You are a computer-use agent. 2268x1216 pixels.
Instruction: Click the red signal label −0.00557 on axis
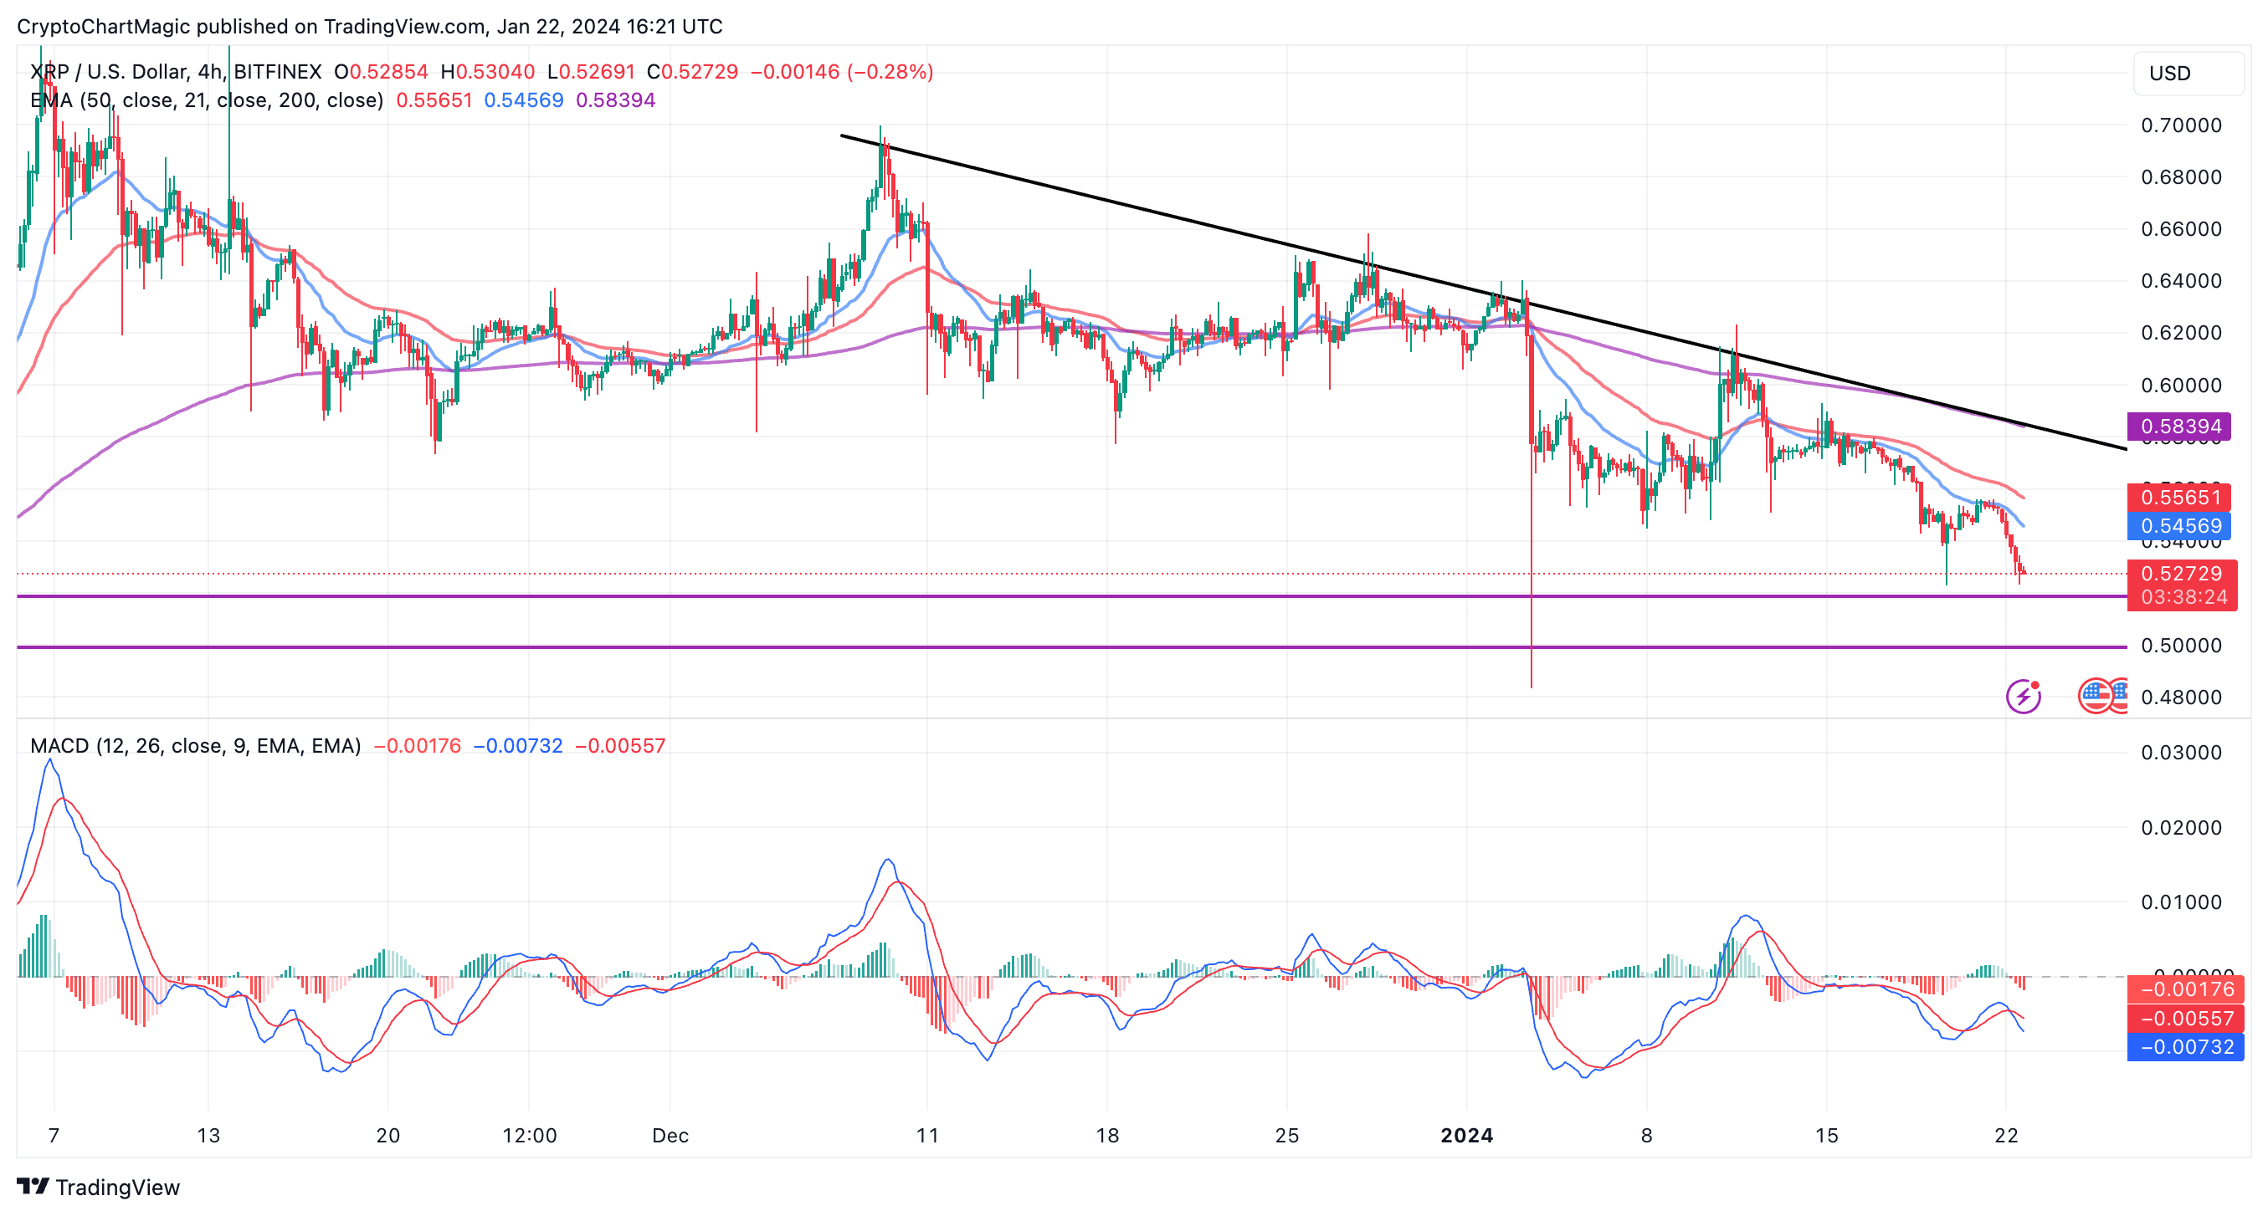(2185, 1018)
